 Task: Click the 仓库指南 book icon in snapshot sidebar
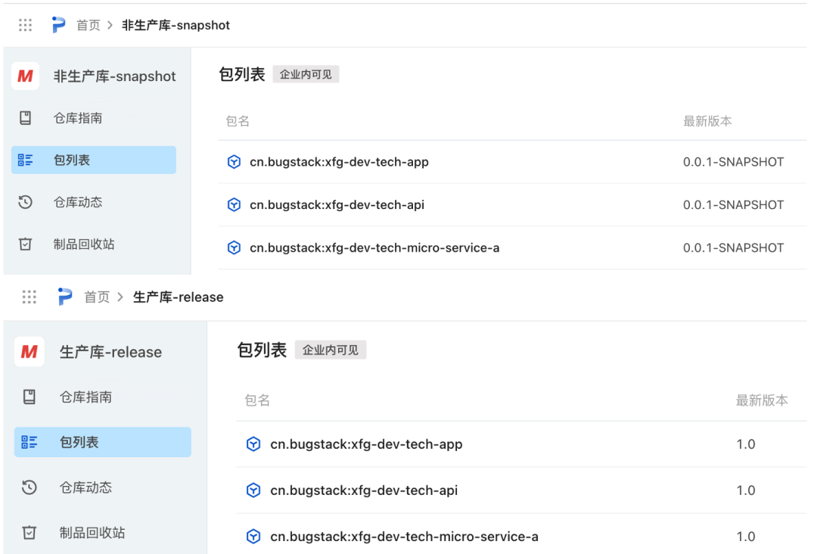click(25, 118)
